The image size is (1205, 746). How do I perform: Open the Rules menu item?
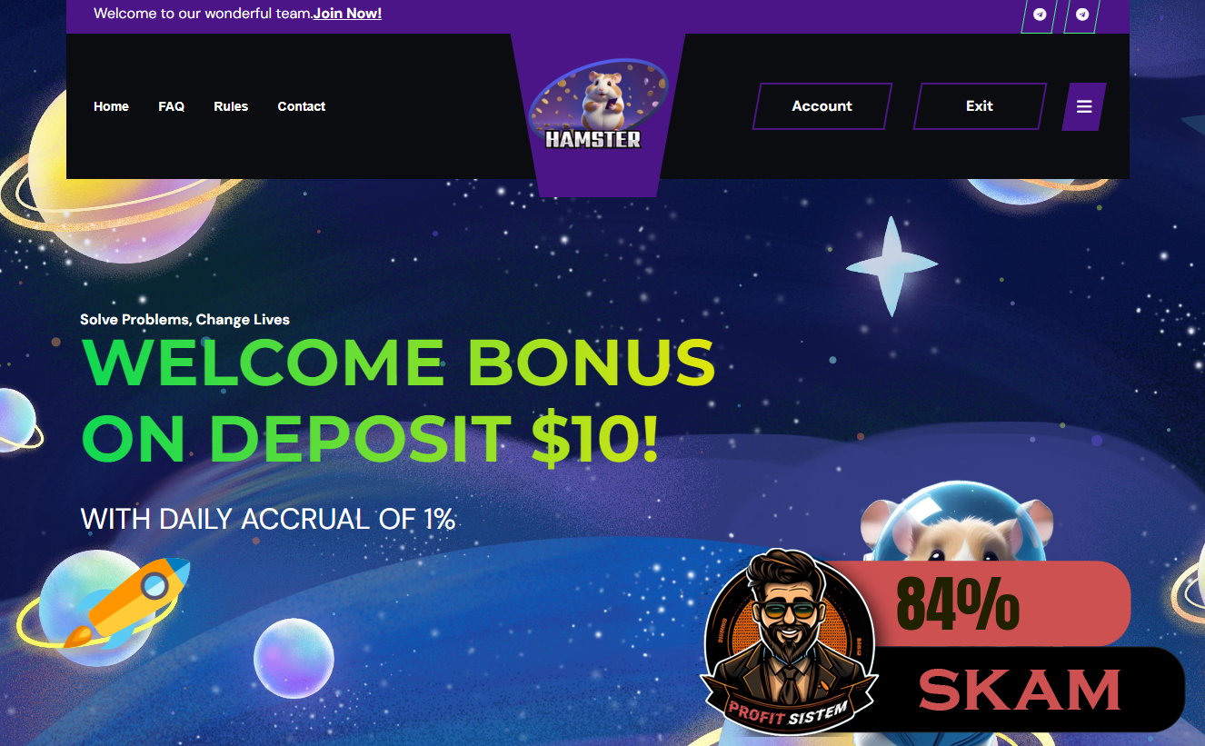point(231,106)
